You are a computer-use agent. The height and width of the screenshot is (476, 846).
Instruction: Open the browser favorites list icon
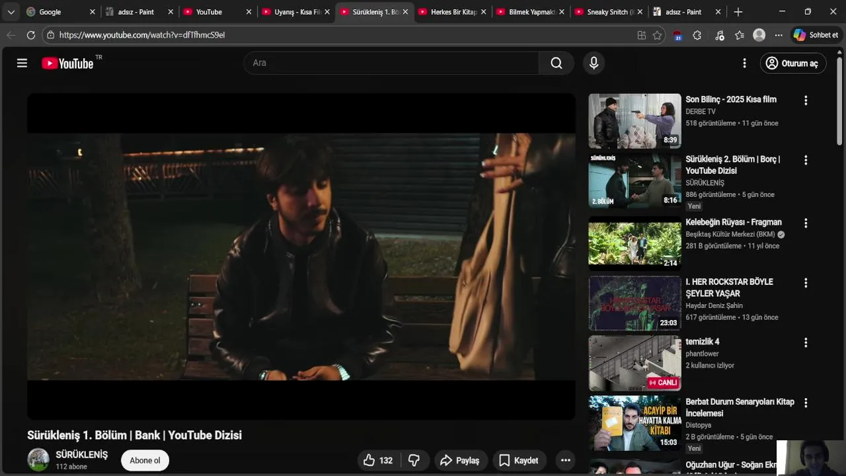click(740, 35)
